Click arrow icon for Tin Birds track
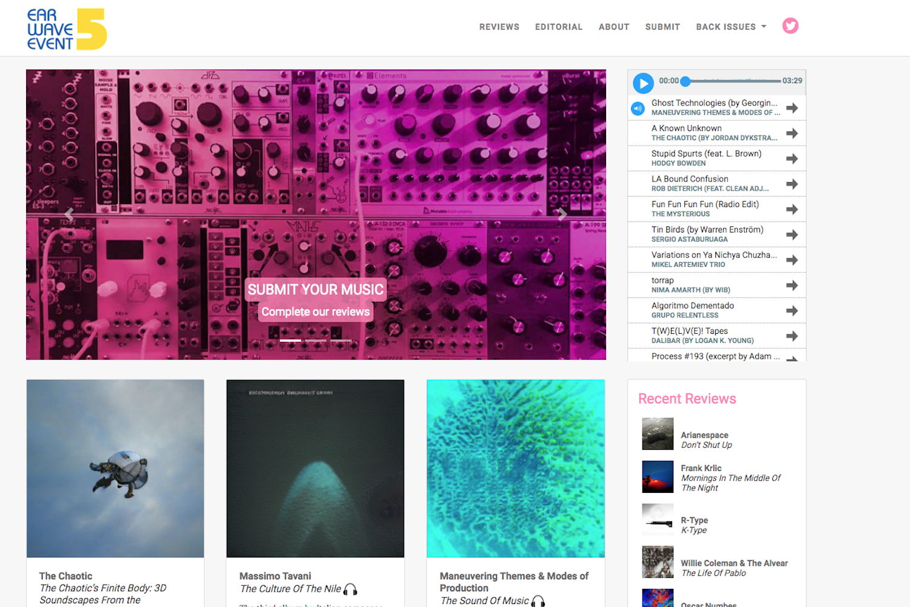 [792, 235]
